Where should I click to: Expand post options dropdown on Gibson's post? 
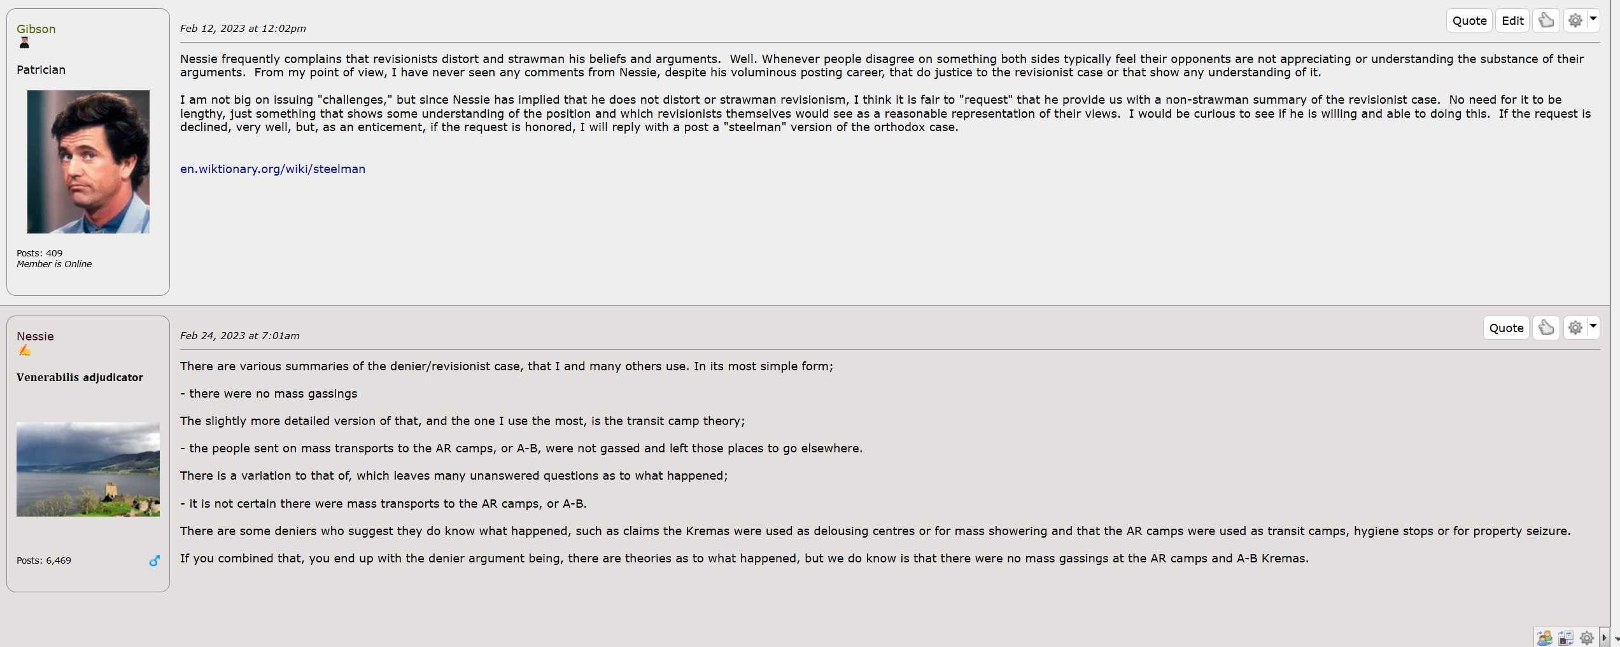[1593, 19]
